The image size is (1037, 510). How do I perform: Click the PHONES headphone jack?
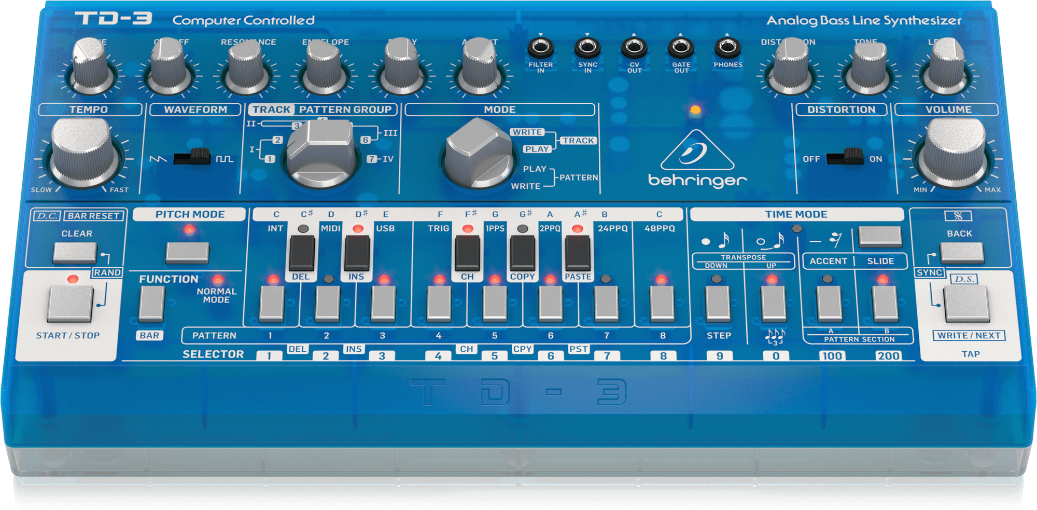727,48
